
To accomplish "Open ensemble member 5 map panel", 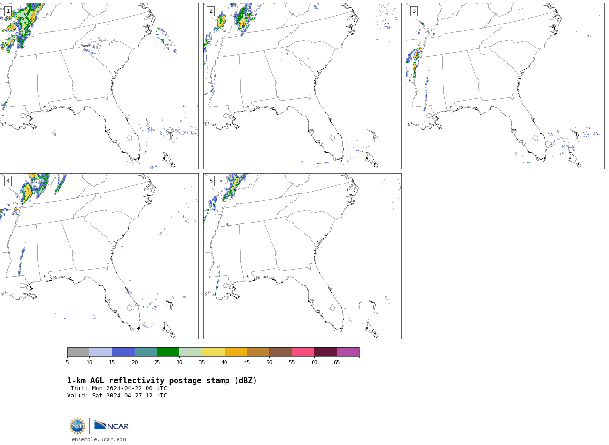I will (x=302, y=256).
